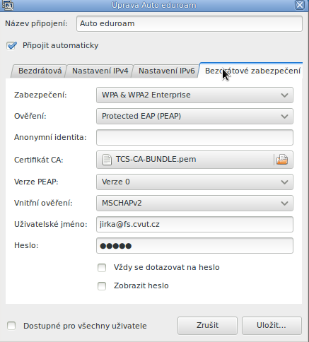This screenshot has width=309, height=342.
Task: Expand the Vnitřní ověření MSCHAPv2 dropdown
Action: (194, 203)
